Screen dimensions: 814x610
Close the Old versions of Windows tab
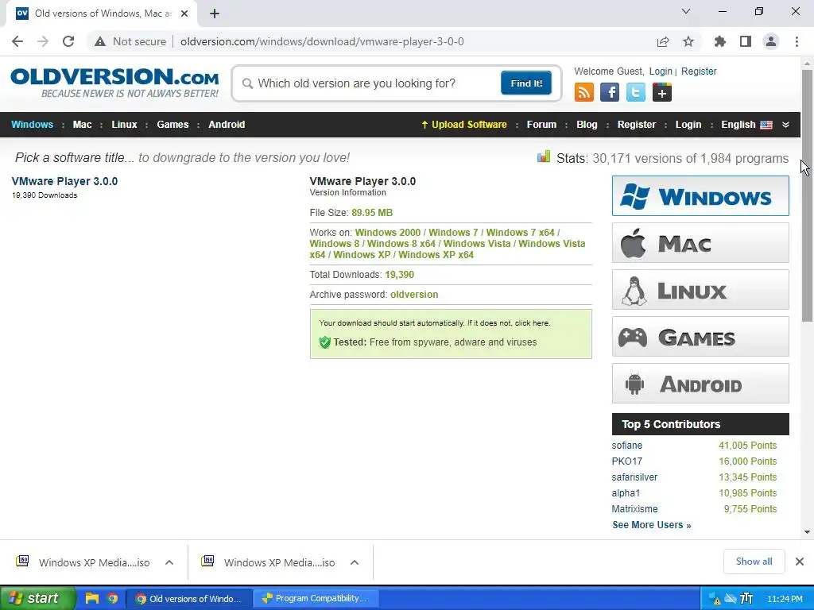click(184, 14)
